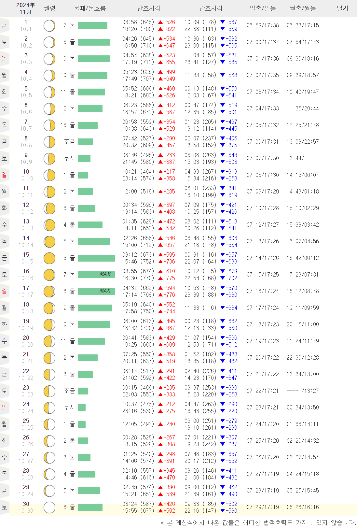Viewport: 357px width, 529px height.
Task: Click the 무시 label in the November 24 row
Action: click(x=69, y=407)
